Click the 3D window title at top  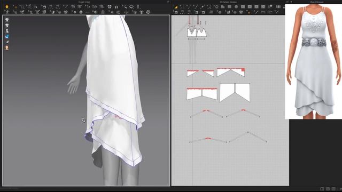coord(84,2)
